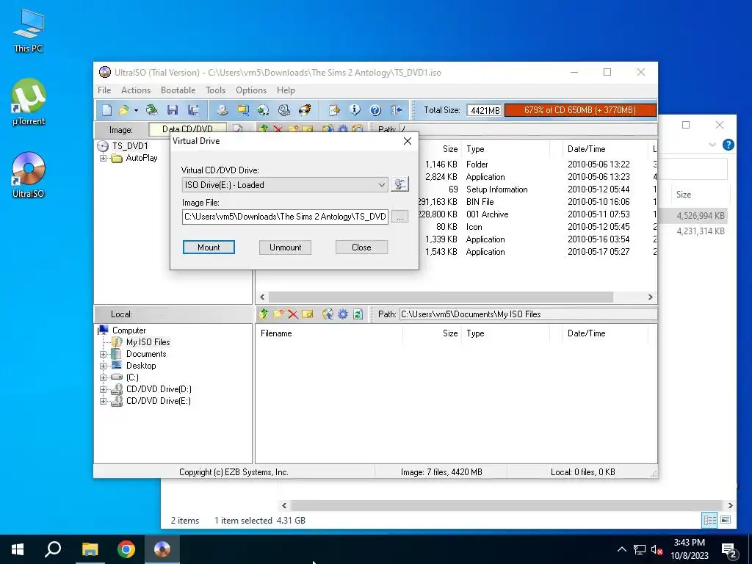The image size is (752, 564).
Task: Click the ribbon chevron in the Explorer window
Action: pyautogui.click(x=712, y=145)
